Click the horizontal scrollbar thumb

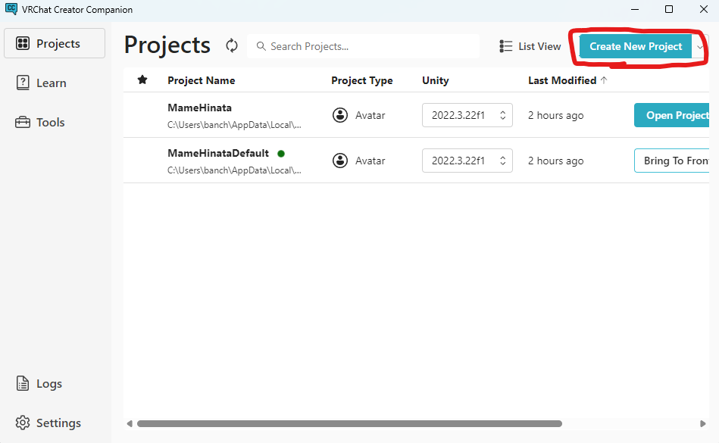click(x=349, y=424)
